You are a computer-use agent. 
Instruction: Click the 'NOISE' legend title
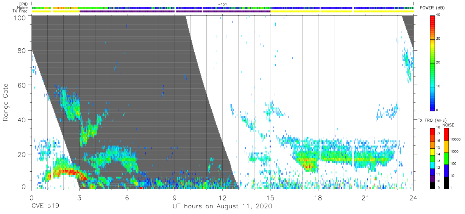[x=448, y=125]
